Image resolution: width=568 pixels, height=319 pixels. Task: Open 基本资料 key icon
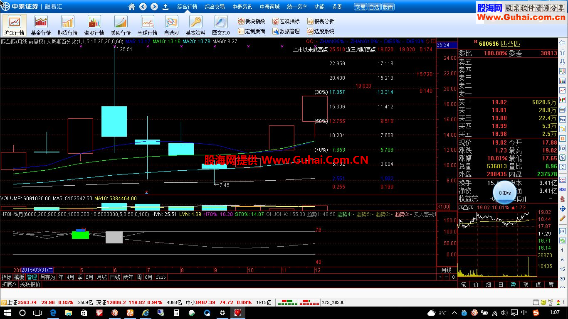point(195,25)
